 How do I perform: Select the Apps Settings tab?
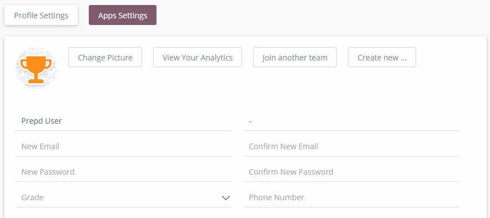(x=123, y=15)
